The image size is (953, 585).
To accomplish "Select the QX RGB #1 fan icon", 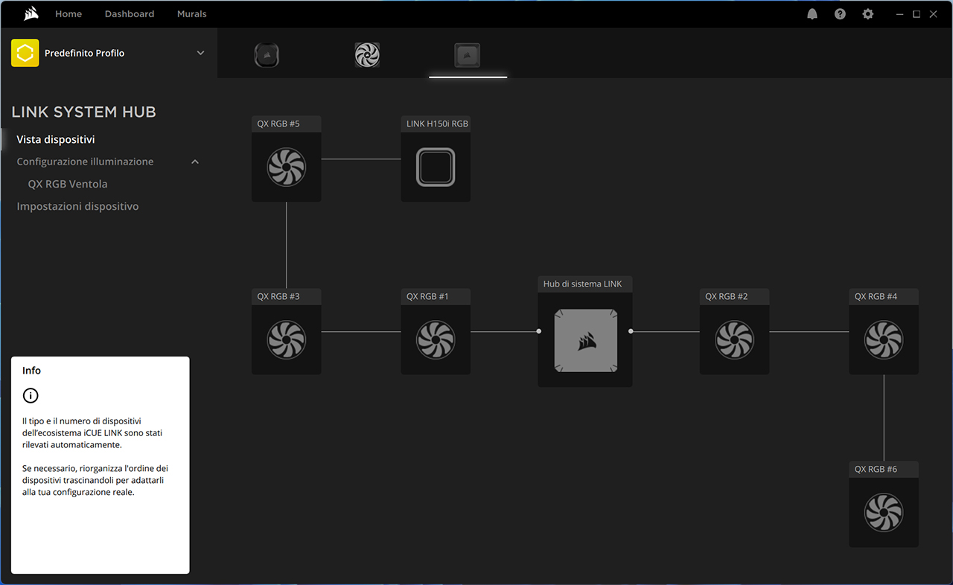I will (x=436, y=339).
